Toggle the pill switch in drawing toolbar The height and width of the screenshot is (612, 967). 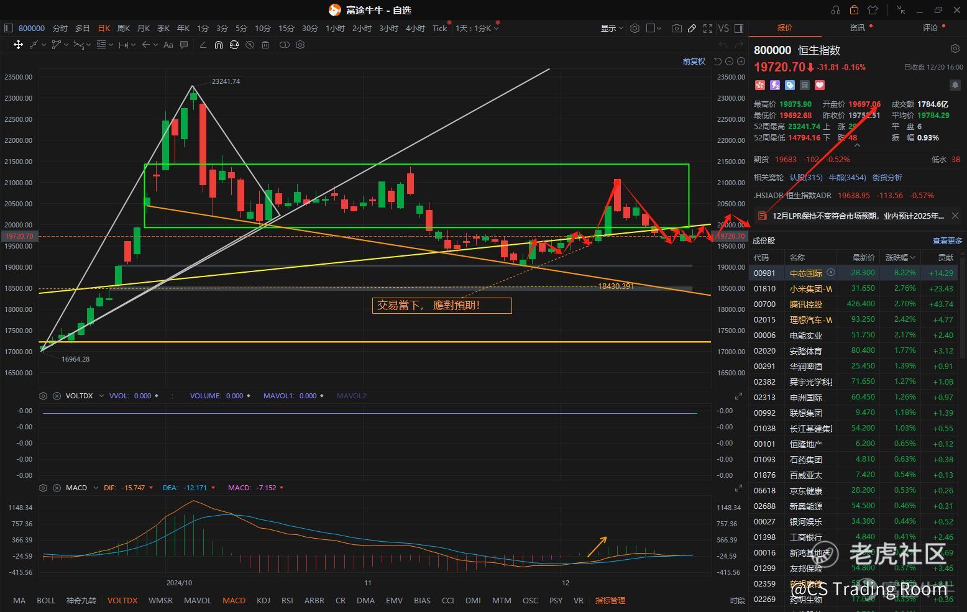[285, 45]
